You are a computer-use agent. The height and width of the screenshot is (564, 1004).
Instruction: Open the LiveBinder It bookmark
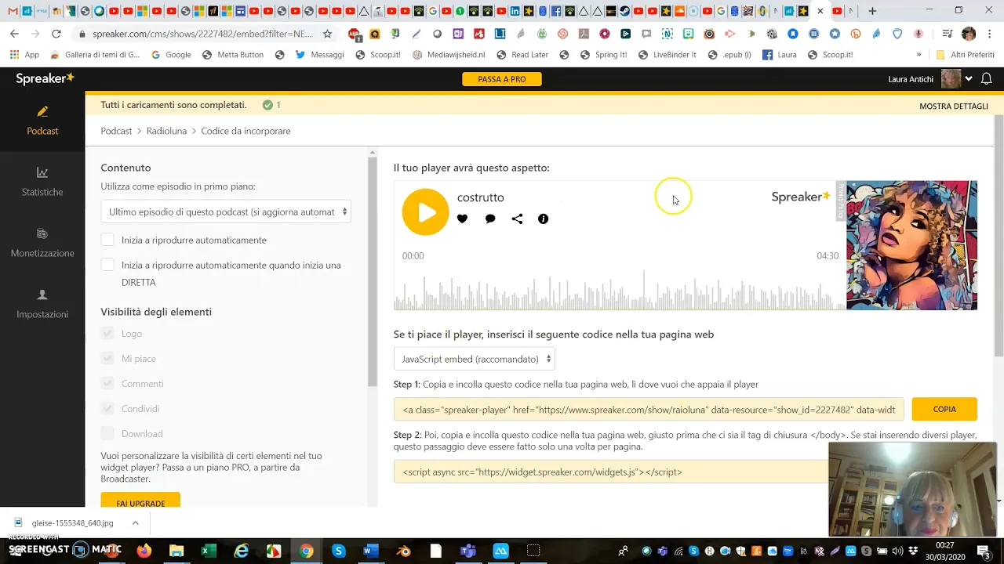667,55
